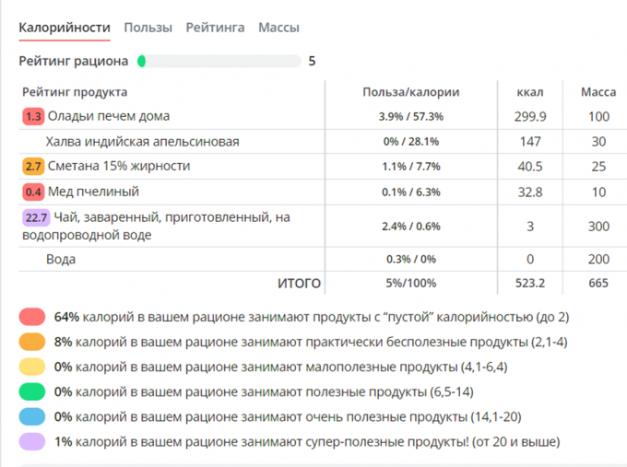Image resolution: width=627 pixels, height=467 pixels.
Task: Click the blue legend color swatch
Action: tap(32, 416)
